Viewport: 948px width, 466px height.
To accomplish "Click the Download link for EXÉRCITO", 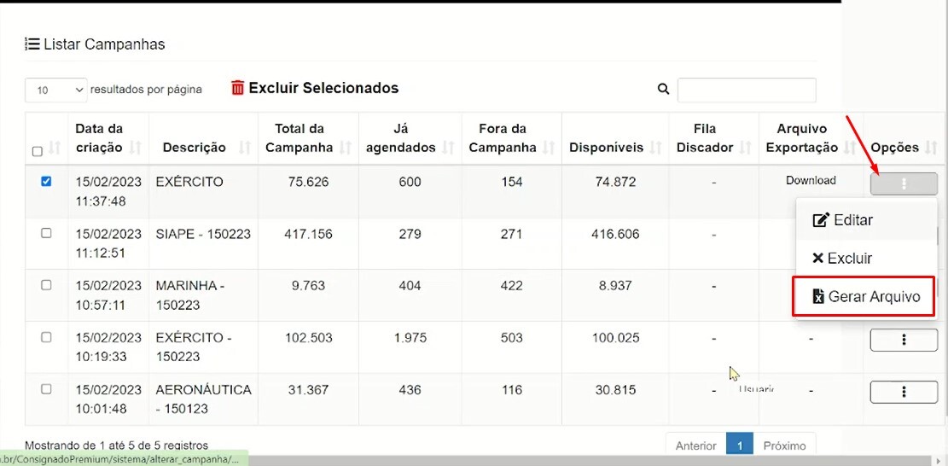I will [x=811, y=180].
